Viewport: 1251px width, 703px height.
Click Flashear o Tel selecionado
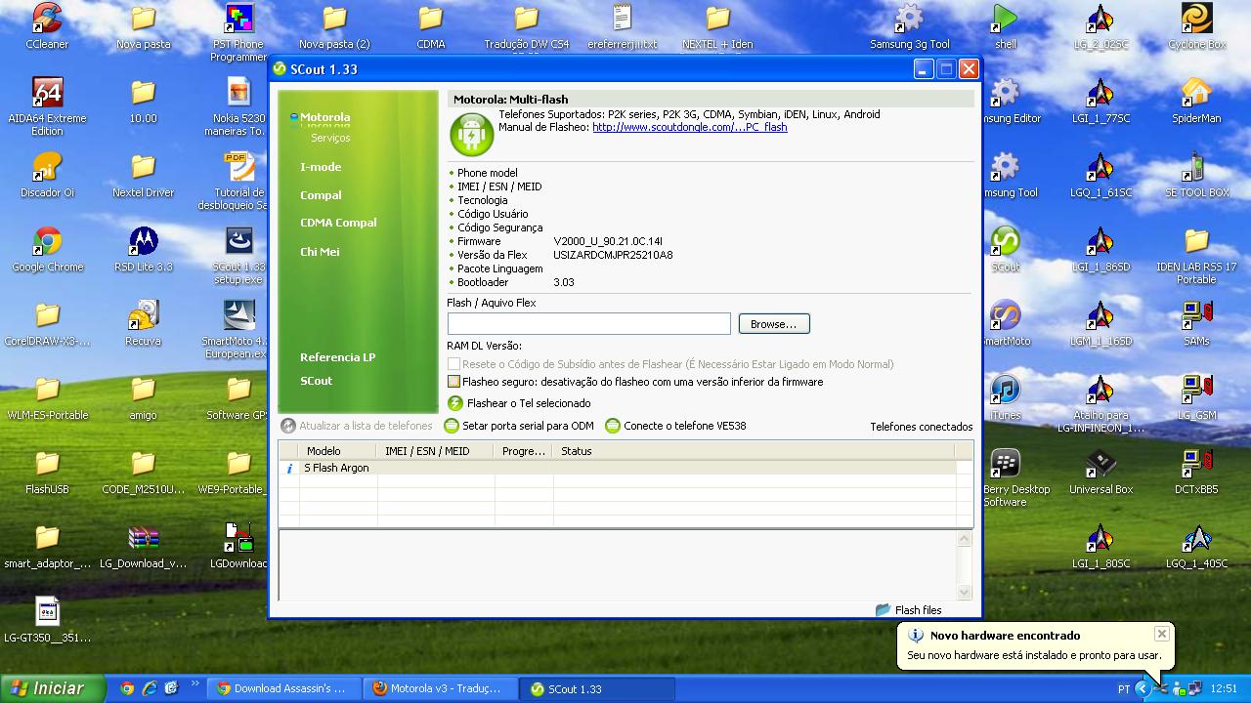point(519,403)
